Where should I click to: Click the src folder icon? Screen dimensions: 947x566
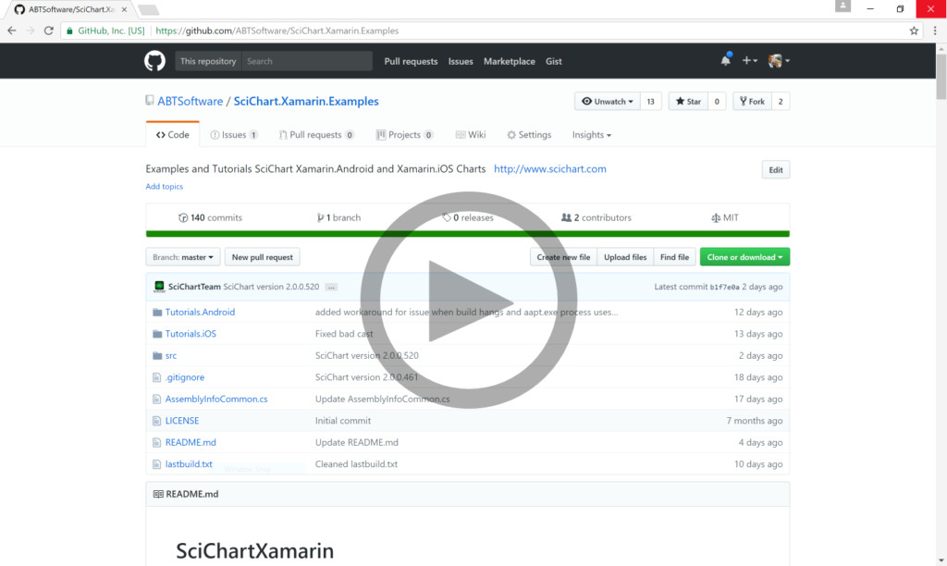[157, 356]
